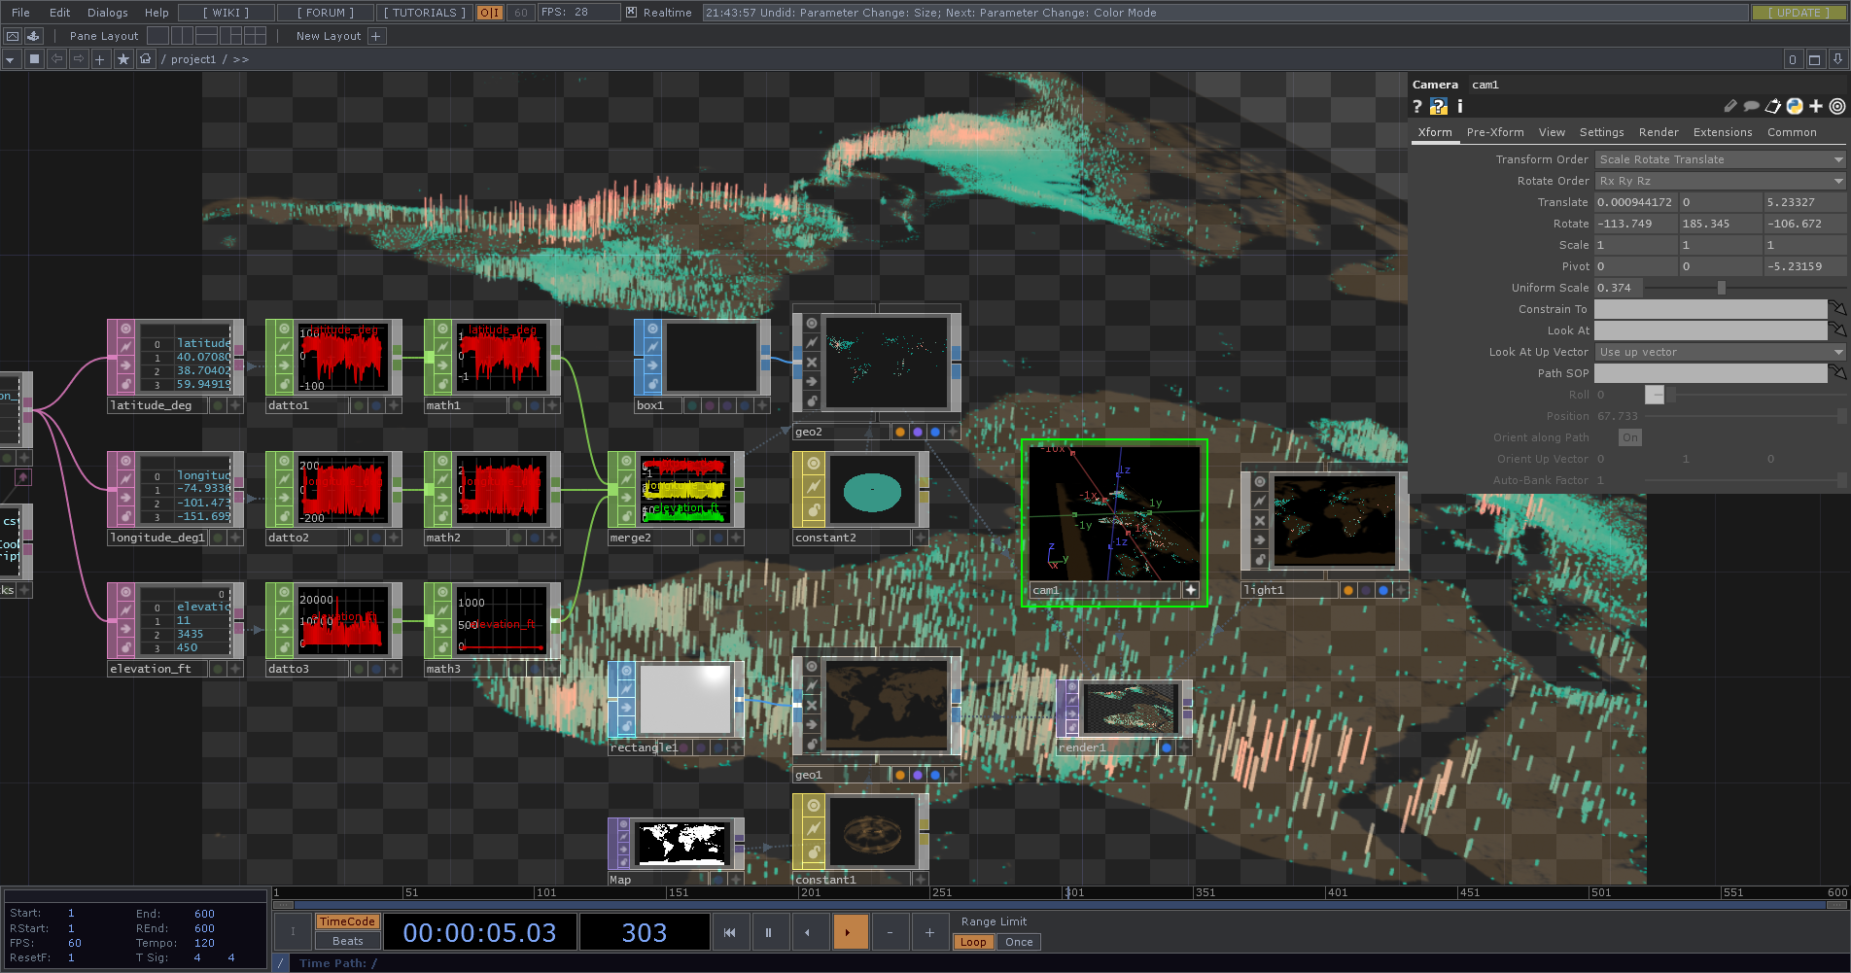Image resolution: width=1851 pixels, height=973 pixels.
Task: Toggle the Realtime checkbox
Action: click(x=632, y=13)
